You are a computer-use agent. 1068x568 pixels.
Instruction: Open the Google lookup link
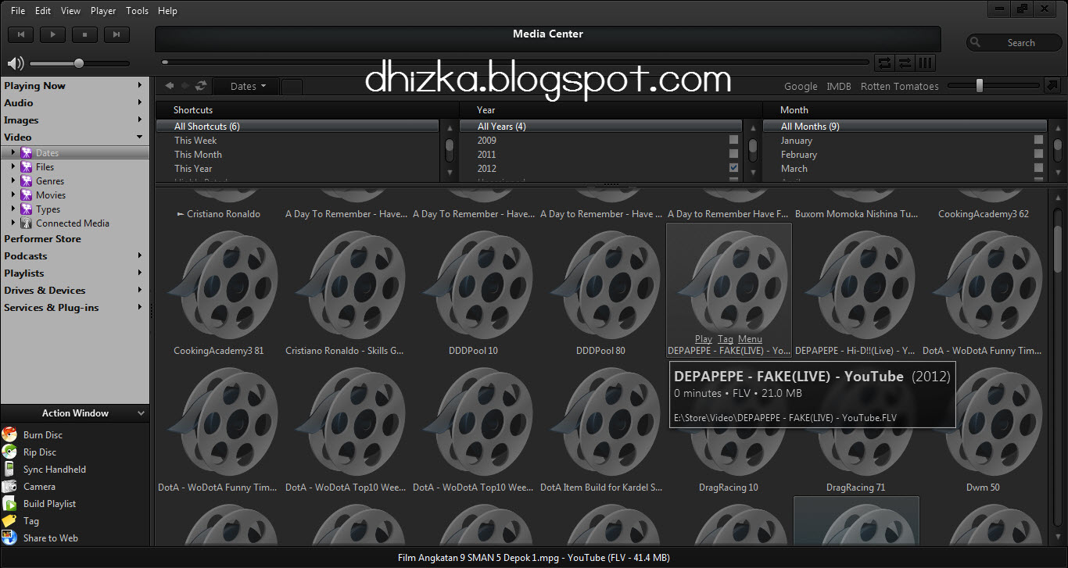(x=801, y=87)
